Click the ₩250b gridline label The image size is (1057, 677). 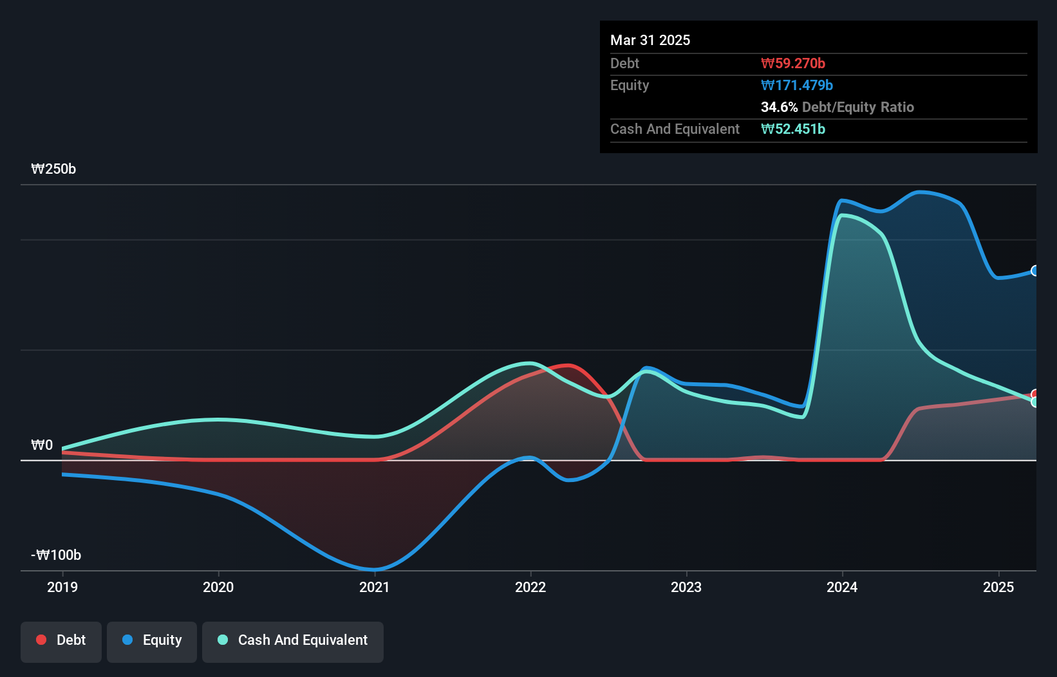[53, 169]
